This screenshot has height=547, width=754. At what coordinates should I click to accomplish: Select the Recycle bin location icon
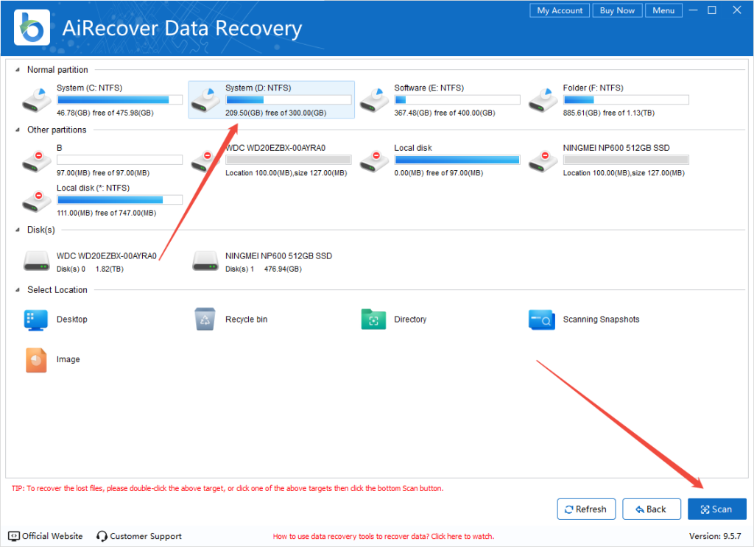205,320
